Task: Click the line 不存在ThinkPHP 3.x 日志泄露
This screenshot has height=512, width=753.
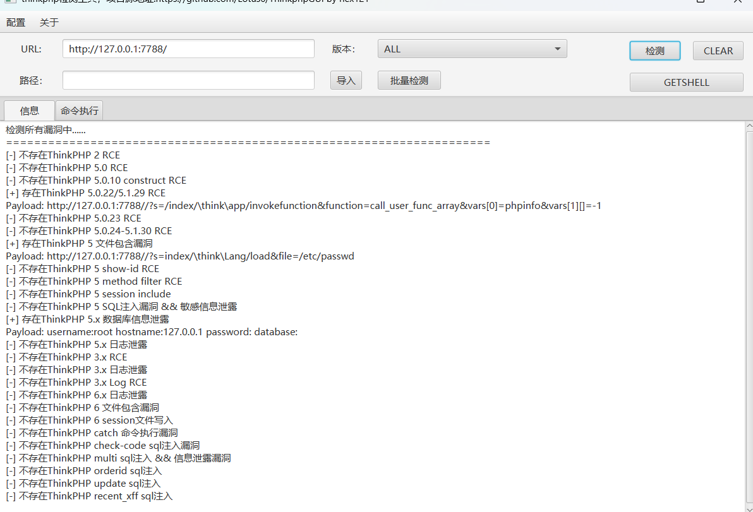Action: pos(77,370)
